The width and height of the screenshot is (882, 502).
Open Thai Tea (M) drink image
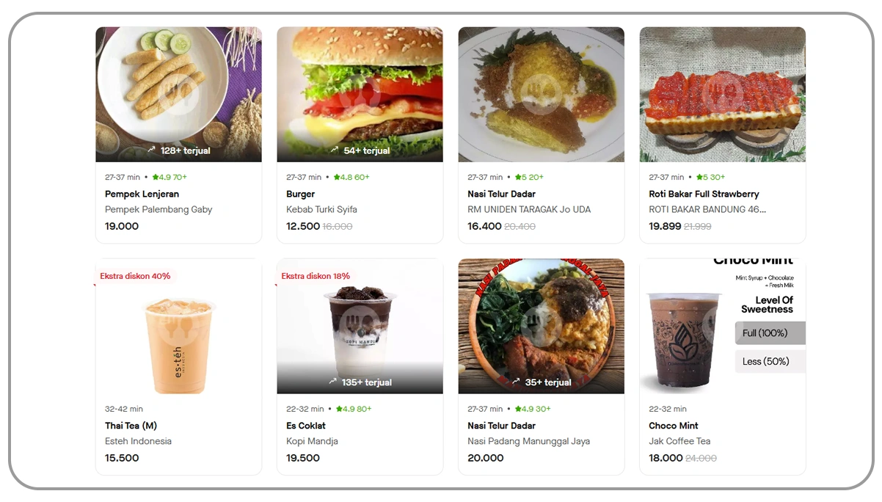click(x=178, y=327)
